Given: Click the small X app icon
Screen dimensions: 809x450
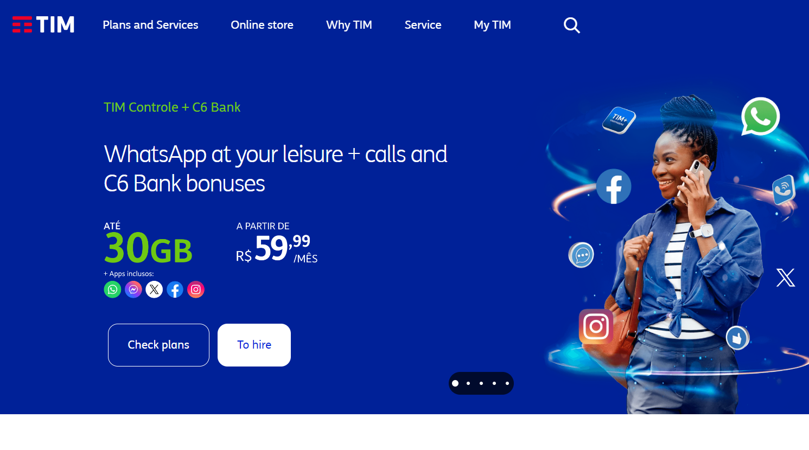Looking at the screenshot, I should tap(154, 290).
